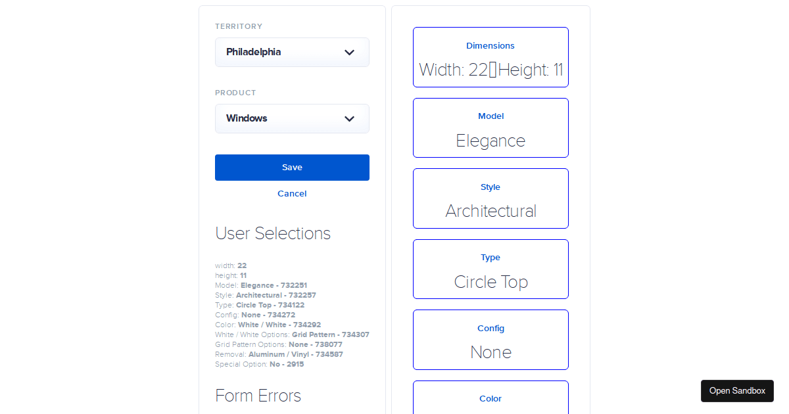Select the Config card showing None

pos(490,340)
